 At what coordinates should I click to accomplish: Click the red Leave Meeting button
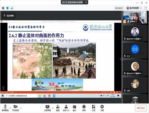coord(141,108)
